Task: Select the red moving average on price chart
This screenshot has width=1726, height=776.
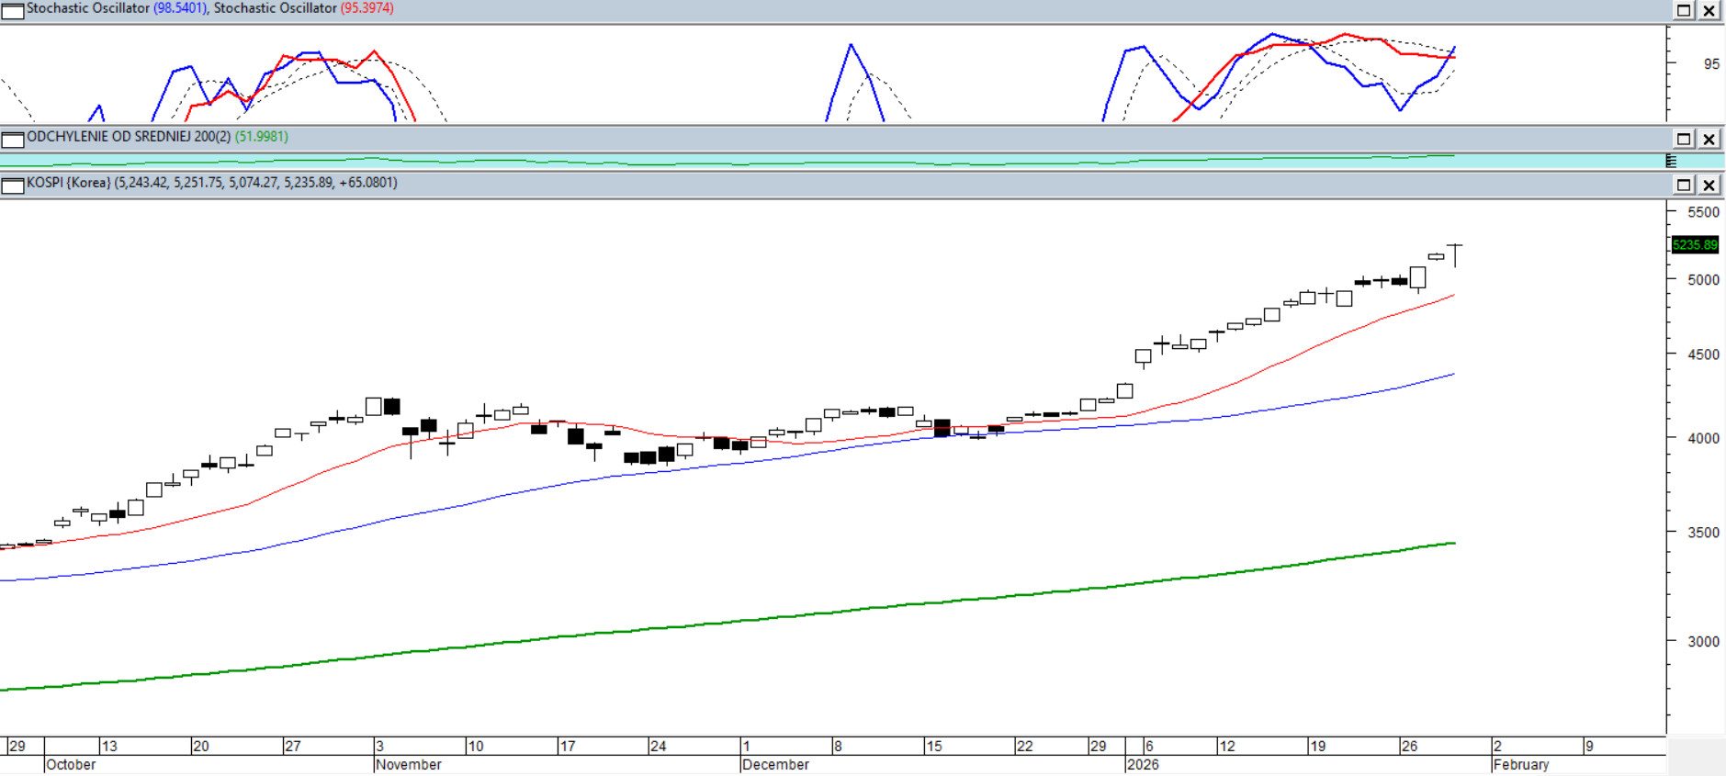Action: coord(1286,360)
